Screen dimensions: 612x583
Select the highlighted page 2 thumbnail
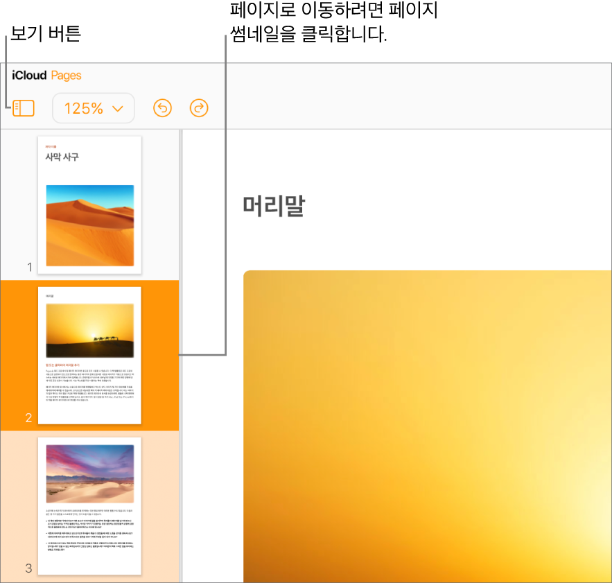click(90, 355)
